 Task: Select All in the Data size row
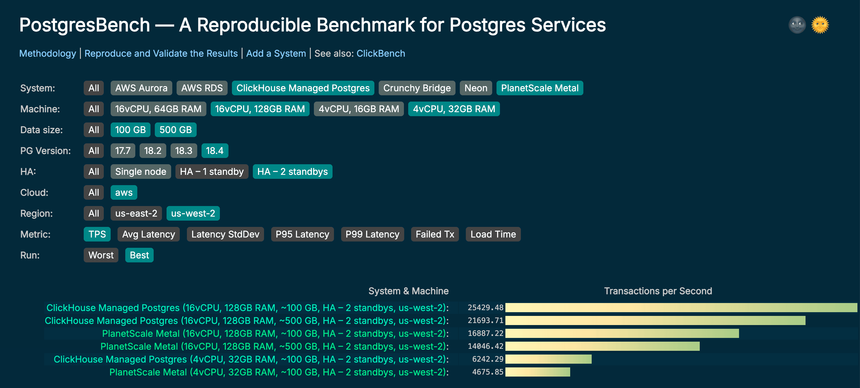pyautogui.click(x=94, y=130)
